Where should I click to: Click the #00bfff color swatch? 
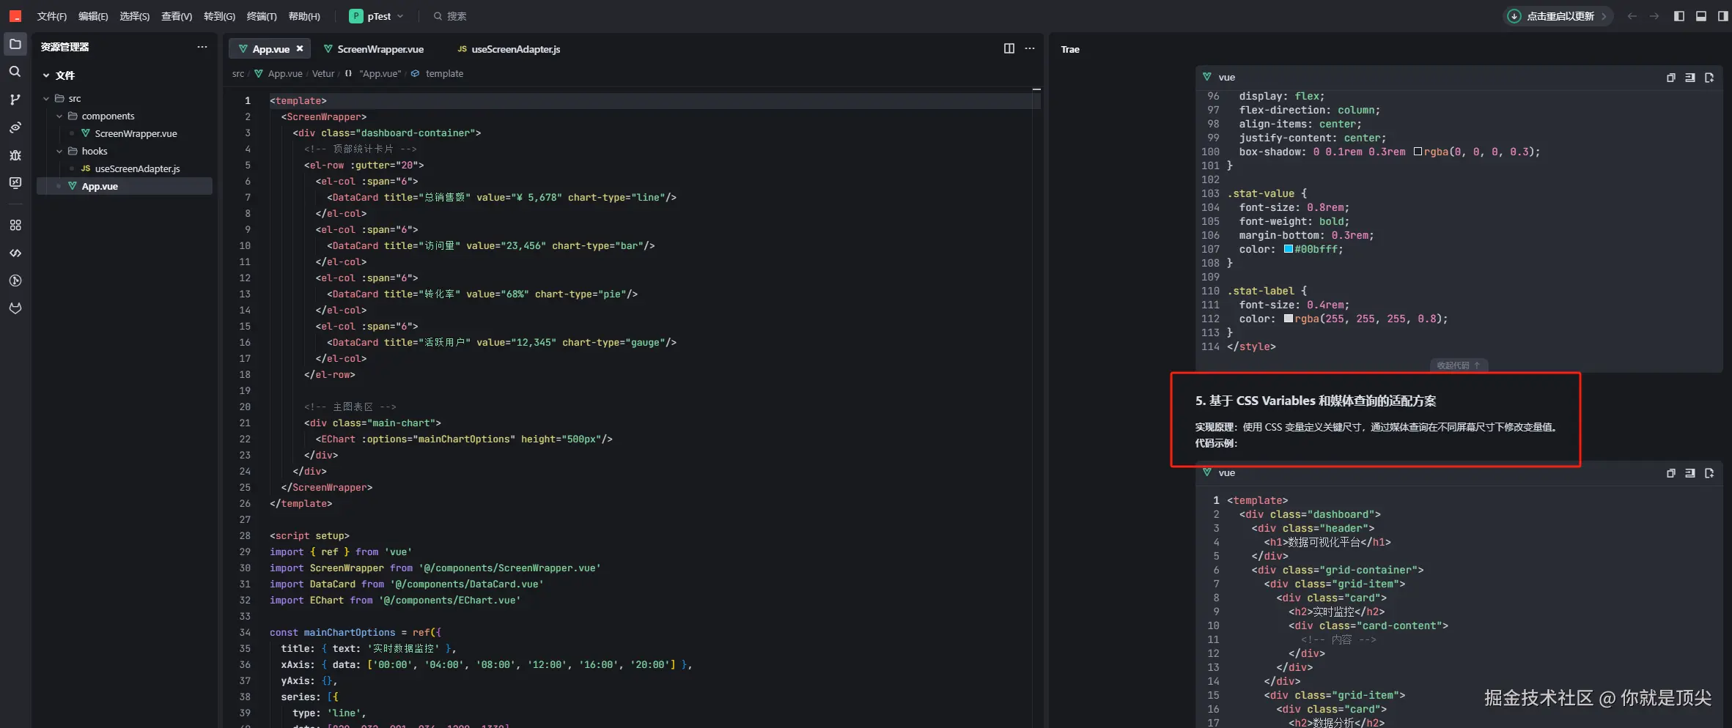[1288, 250]
